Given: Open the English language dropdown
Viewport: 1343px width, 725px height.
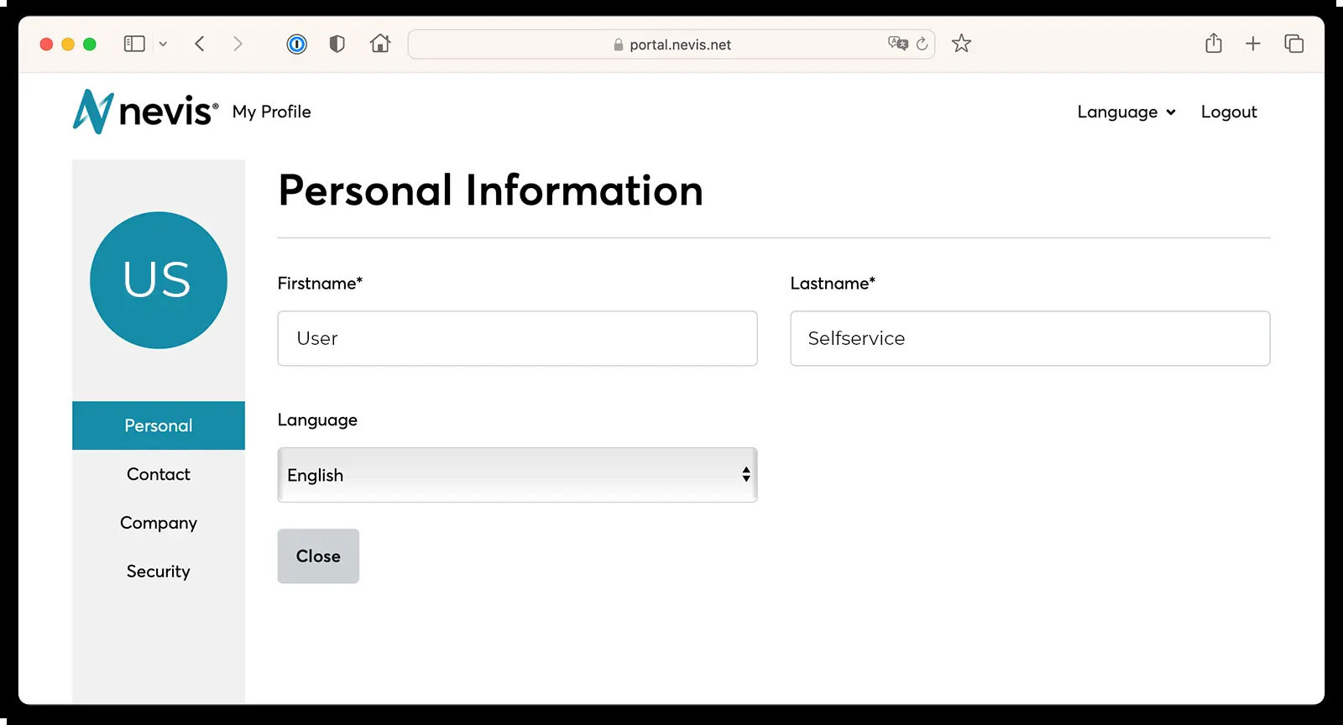Looking at the screenshot, I should [x=517, y=475].
